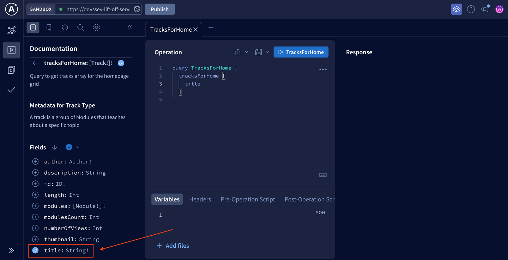Viewport: 508px width, 260px height.
Task: Deselect the title: String! field checkbox
Action: tap(35, 250)
